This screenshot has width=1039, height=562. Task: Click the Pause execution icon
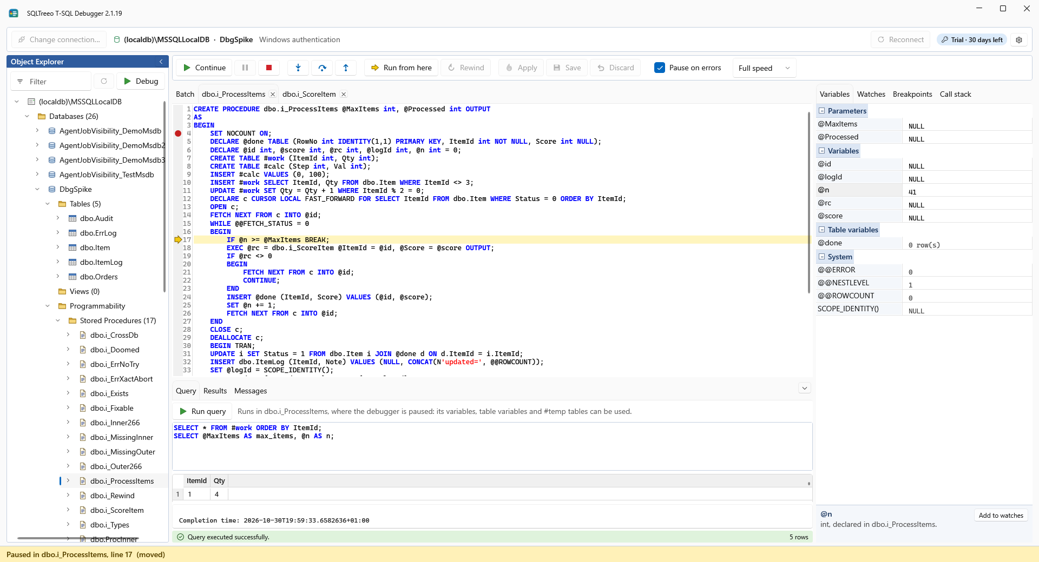point(245,68)
